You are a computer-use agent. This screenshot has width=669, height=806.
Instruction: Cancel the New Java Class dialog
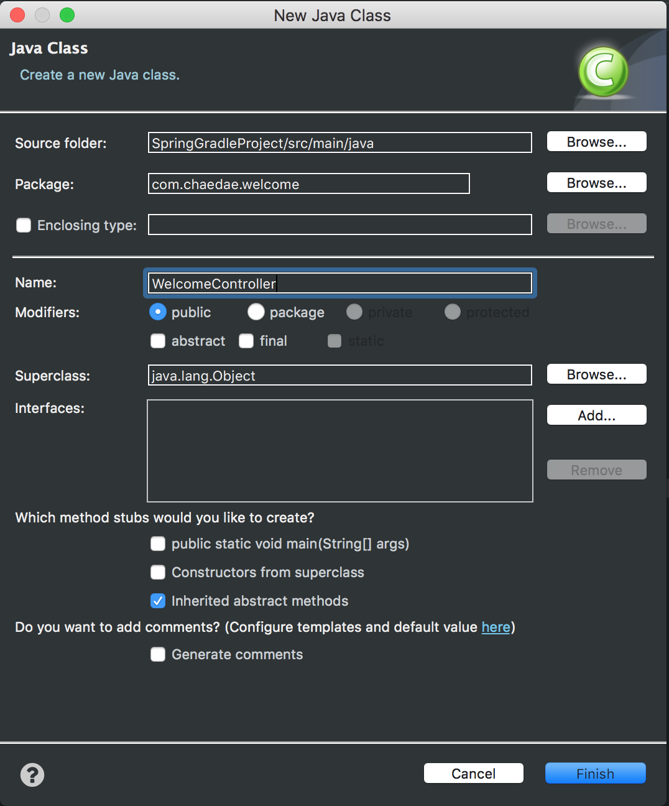pos(473,773)
